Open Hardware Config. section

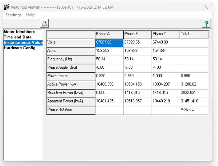coord(20,48)
